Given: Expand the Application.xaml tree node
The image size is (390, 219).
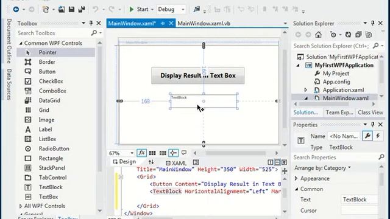Looking at the screenshot, I should (306, 90).
